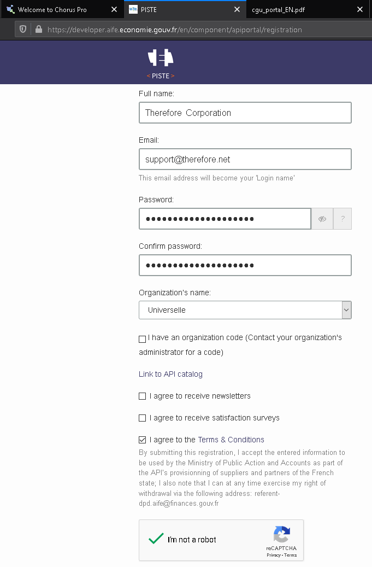Click the padlock site security icon
The image size is (372, 567).
coord(38,30)
